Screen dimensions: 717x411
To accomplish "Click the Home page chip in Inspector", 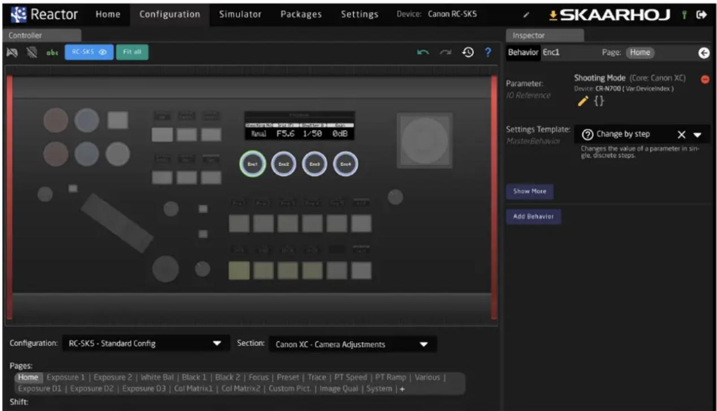I will (x=640, y=53).
